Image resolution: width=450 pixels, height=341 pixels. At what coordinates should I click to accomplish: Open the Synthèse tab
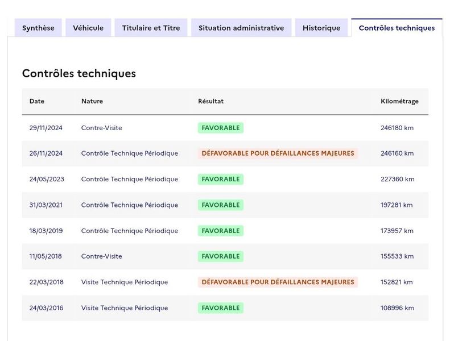pos(38,28)
